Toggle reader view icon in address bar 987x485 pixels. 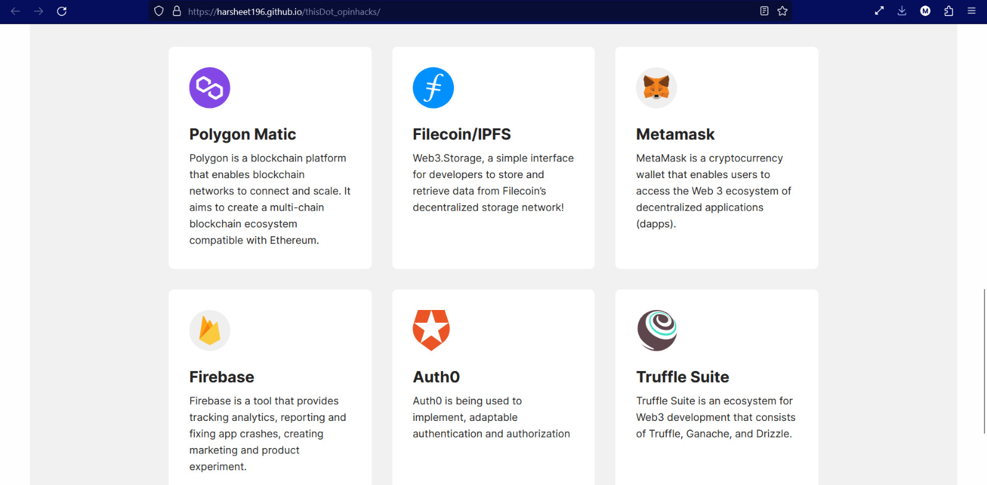764,11
